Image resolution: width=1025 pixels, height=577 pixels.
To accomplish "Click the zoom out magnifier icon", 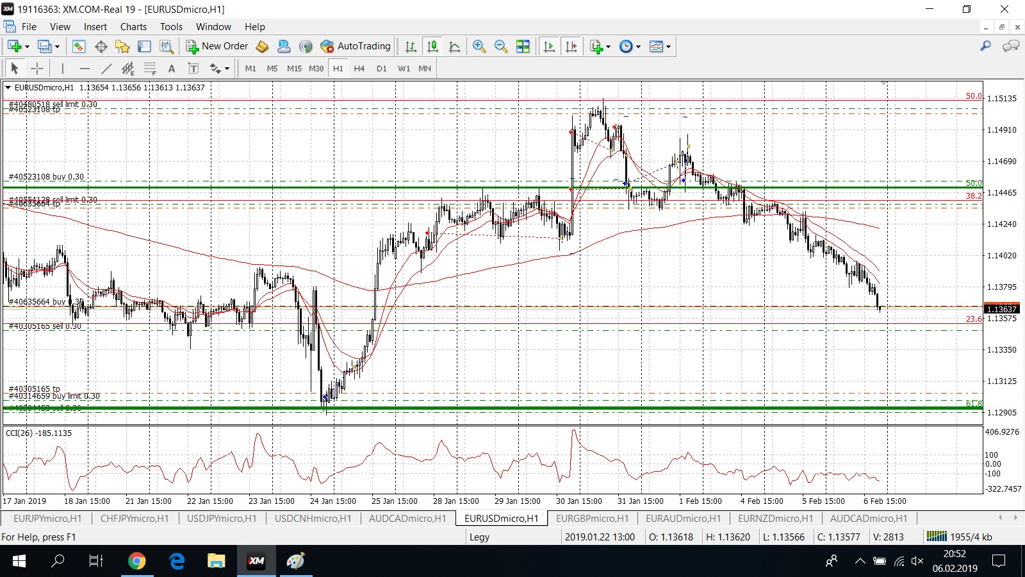I will pos(500,46).
